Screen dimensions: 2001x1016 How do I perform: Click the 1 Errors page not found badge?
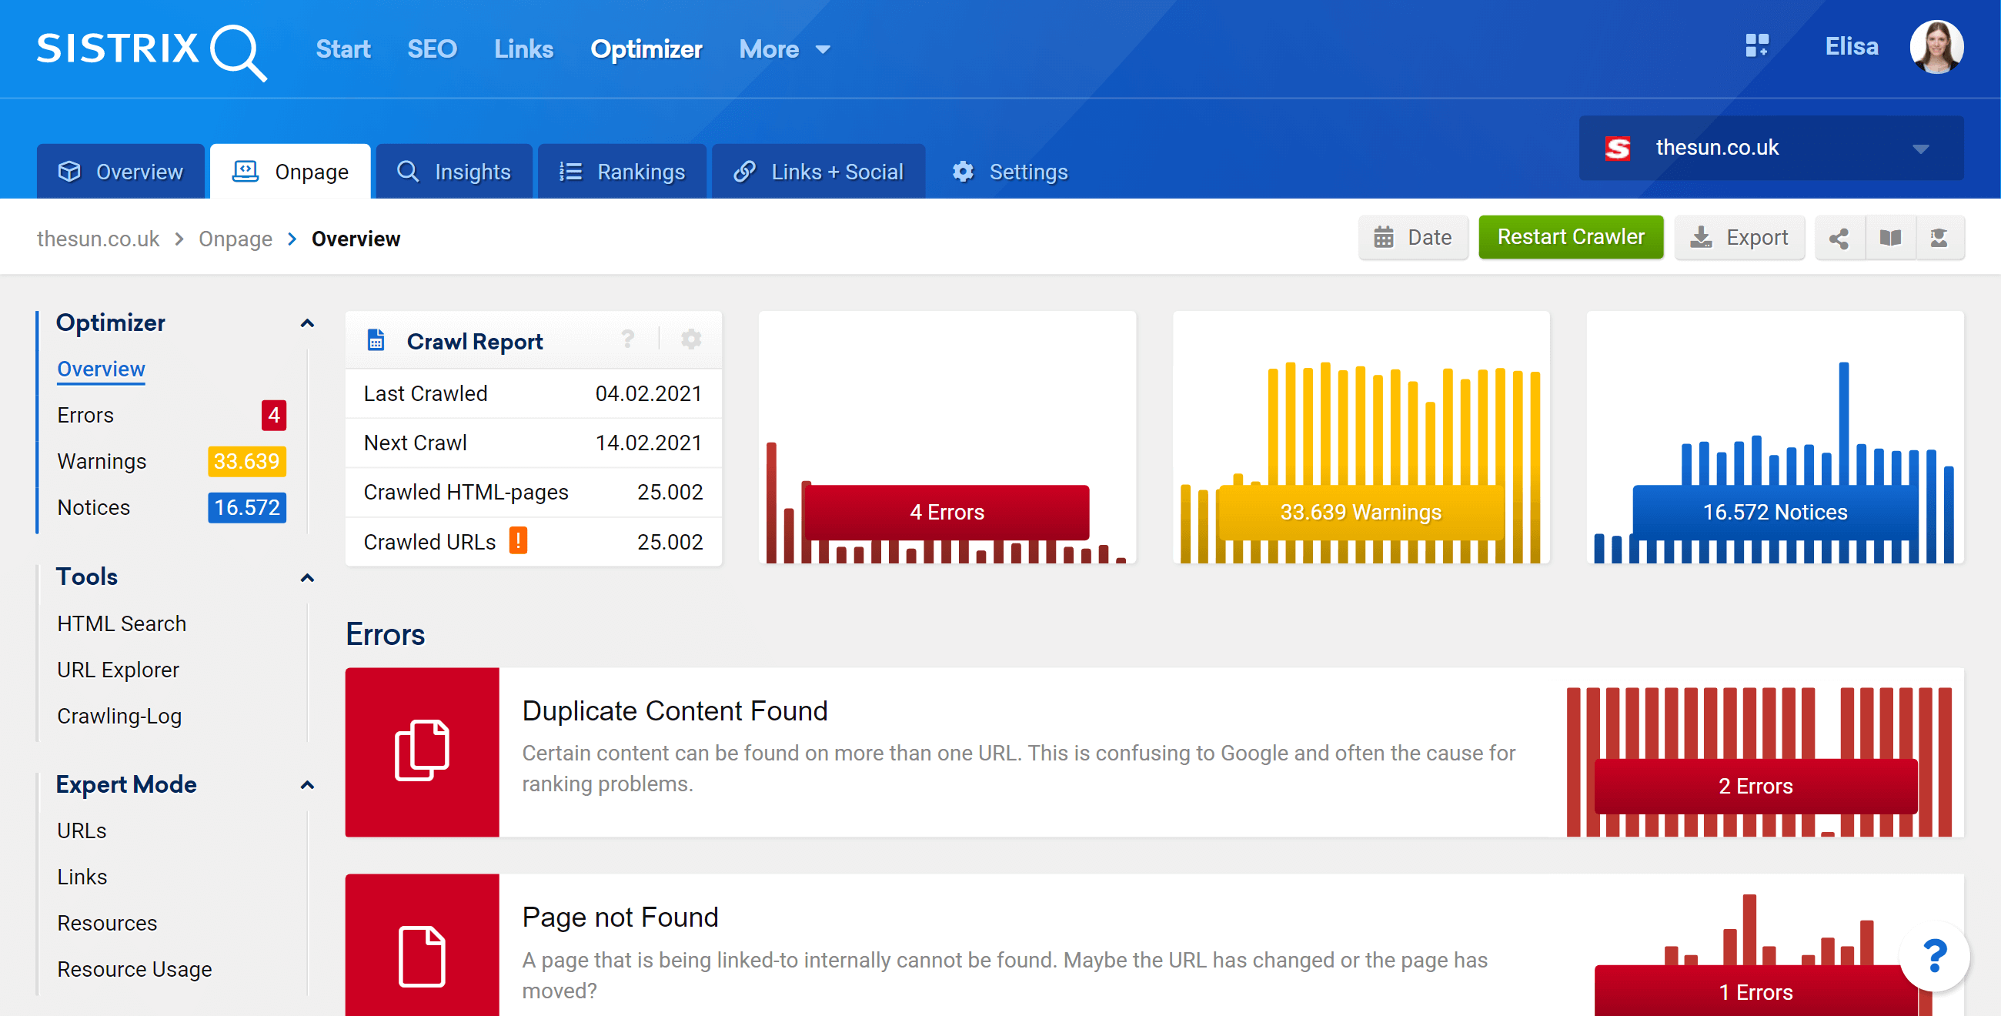tap(1755, 991)
